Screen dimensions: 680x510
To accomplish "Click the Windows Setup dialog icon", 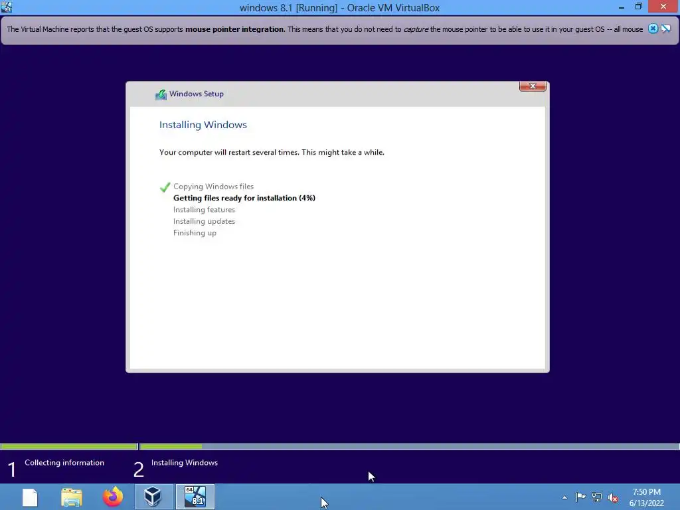I will [161, 94].
